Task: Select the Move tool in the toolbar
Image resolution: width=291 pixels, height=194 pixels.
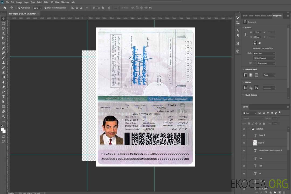Action: click(3, 19)
